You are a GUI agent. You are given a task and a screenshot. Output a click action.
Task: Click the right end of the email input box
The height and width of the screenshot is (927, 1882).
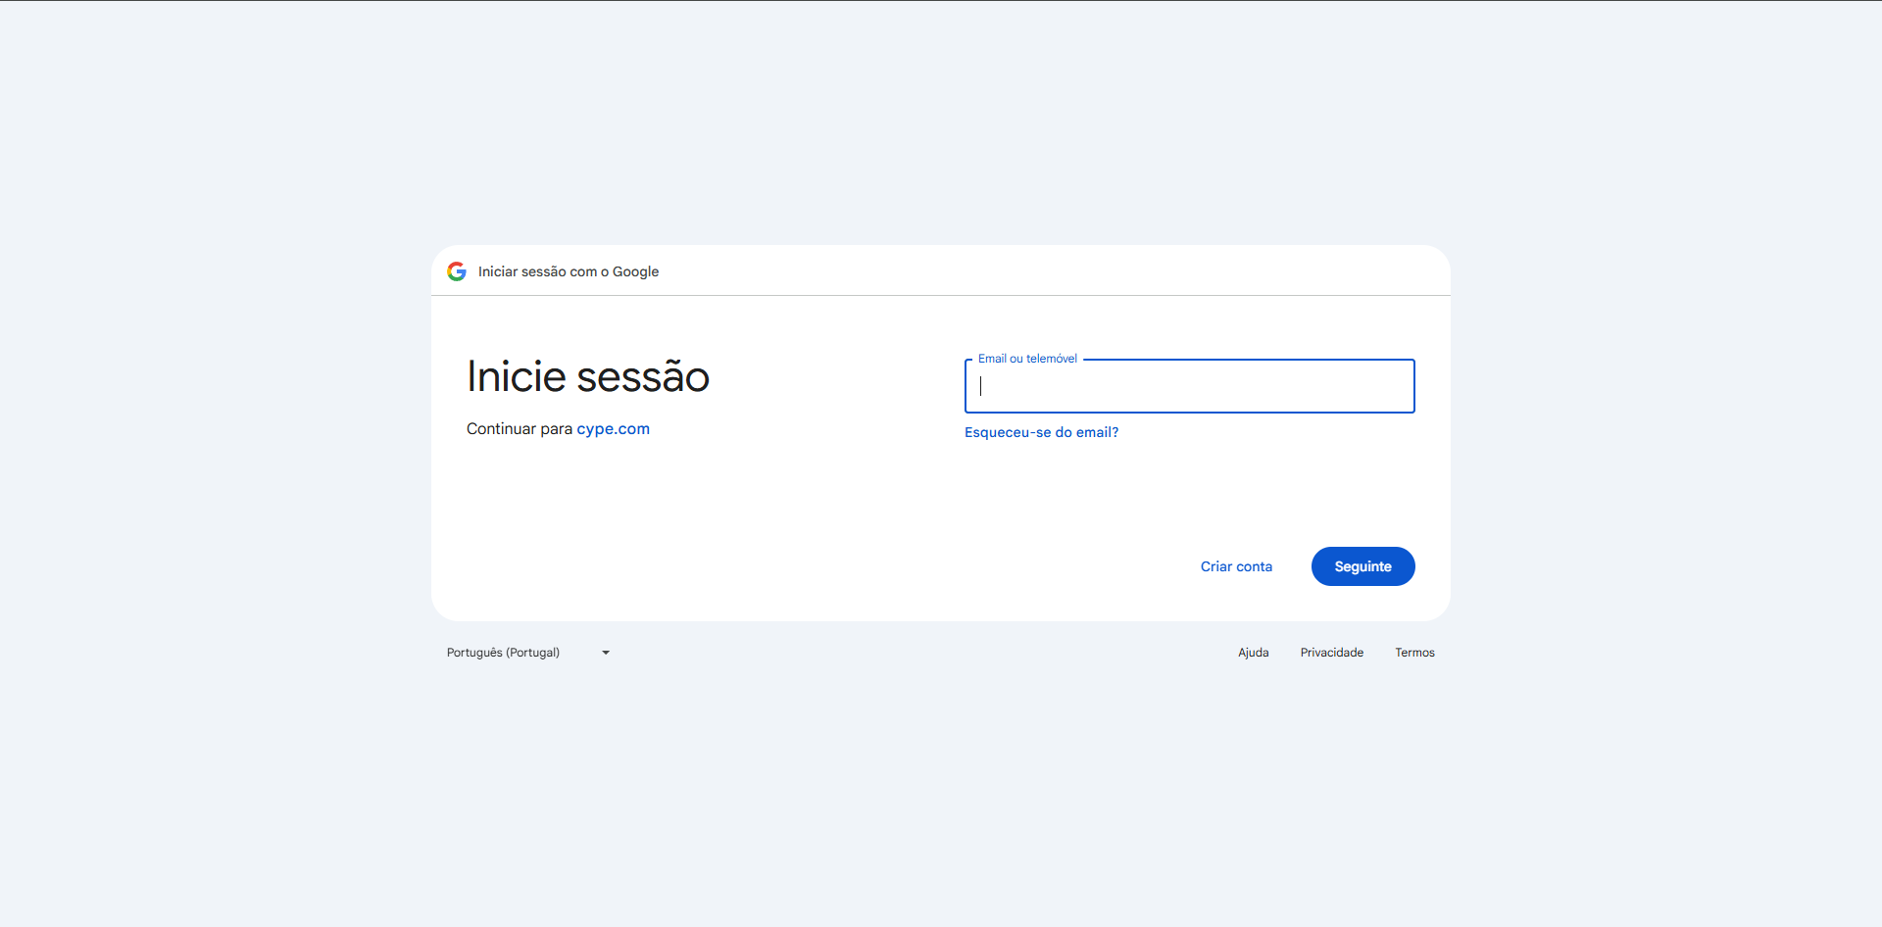[x=1397, y=386]
